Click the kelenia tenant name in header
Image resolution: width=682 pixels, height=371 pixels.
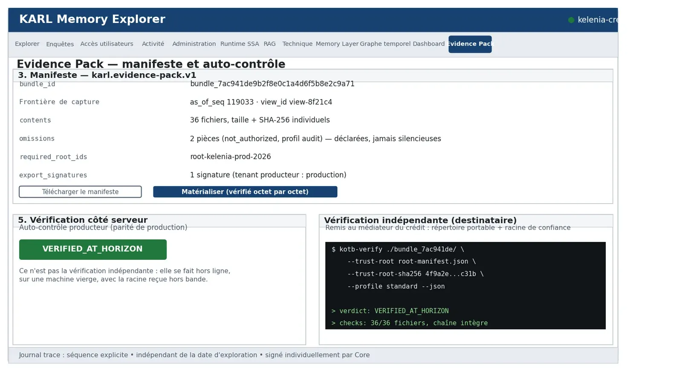click(x=598, y=20)
